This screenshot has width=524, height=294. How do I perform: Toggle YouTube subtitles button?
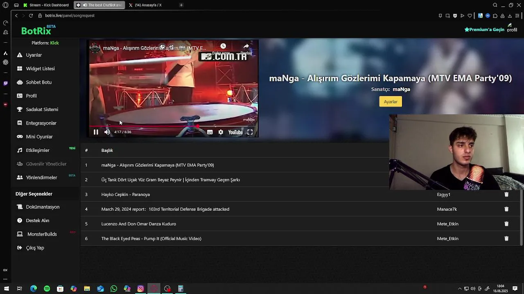coord(210,132)
